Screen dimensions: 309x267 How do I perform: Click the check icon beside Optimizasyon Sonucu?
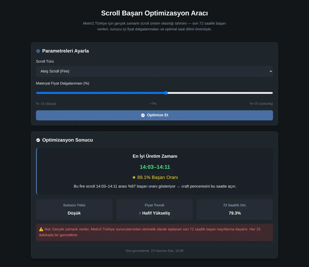38,140
